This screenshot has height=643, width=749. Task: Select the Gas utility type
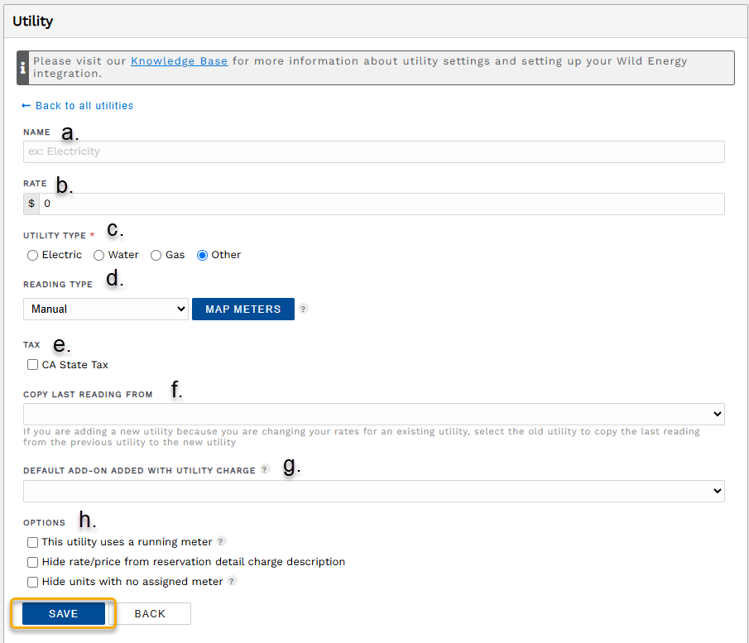155,255
